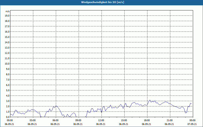Screen dimensions: 203x127
Task: Click the chart title Windgeschwindigkeit bis 20 [m/s]
Action: (x=103, y=2)
